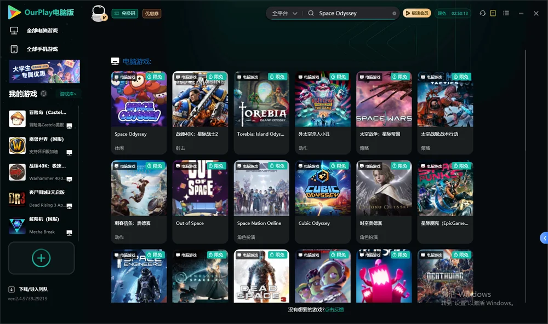548x324 pixels.
Task: Open the Assassin's Creed Odyssey card
Action: 139,202
